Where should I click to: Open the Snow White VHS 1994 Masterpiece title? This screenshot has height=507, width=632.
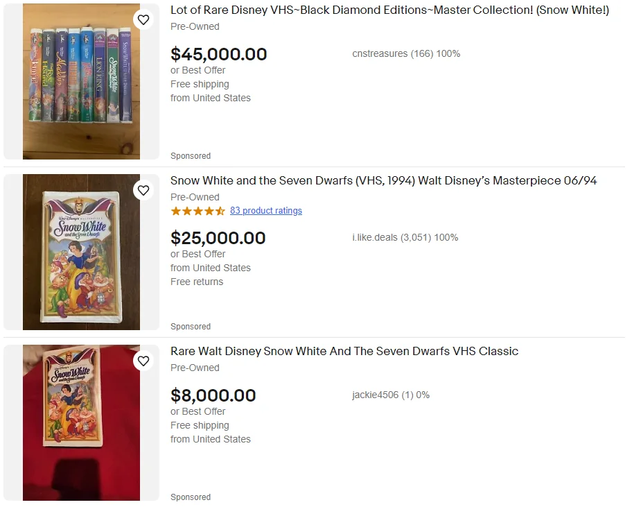383,181
